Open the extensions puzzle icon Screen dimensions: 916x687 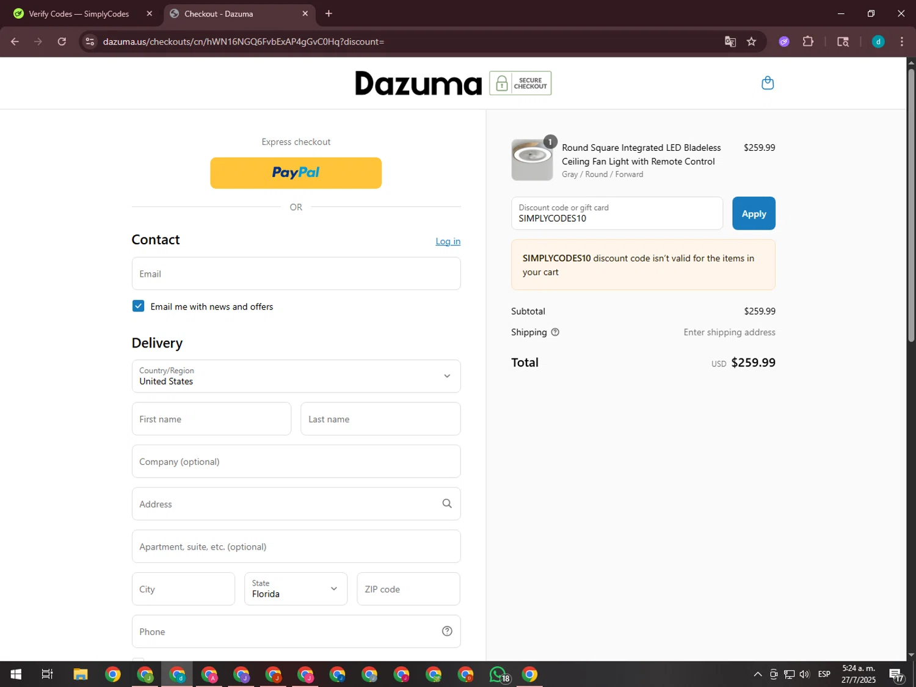[x=808, y=42]
